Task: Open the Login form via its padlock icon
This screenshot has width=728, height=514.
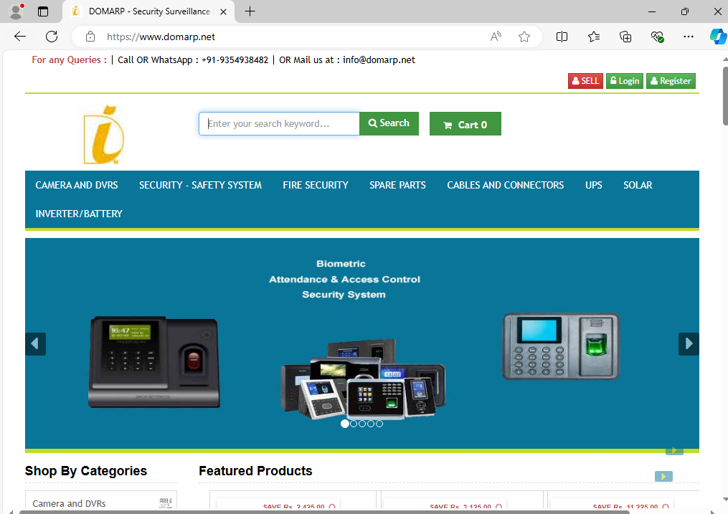Action: (615, 81)
